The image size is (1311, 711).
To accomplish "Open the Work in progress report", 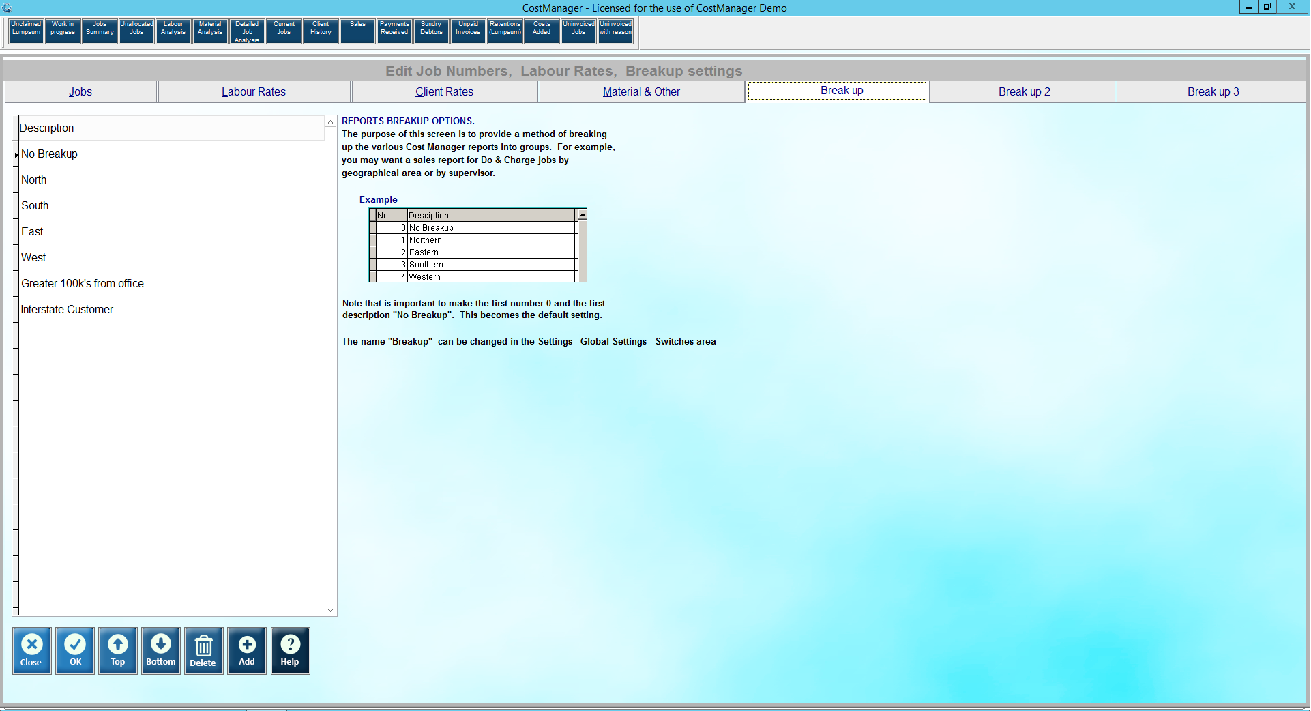I will (63, 31).
